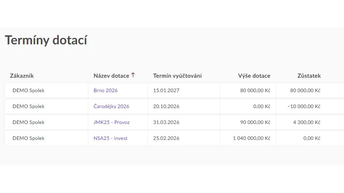Screen dimensions: 344x193
Task: Sort by Zákazník column header
Action: coord(22,76)
